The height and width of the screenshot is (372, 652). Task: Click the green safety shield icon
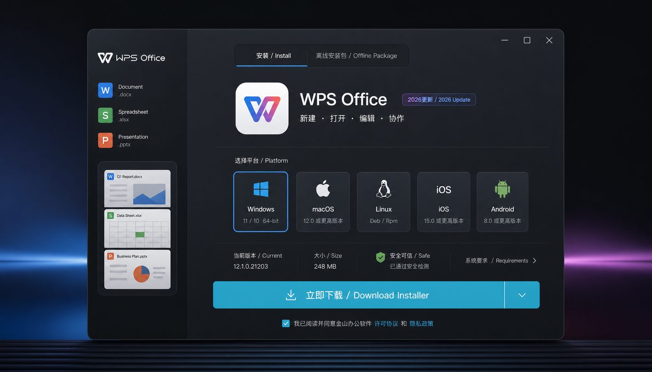coord(380,257)
